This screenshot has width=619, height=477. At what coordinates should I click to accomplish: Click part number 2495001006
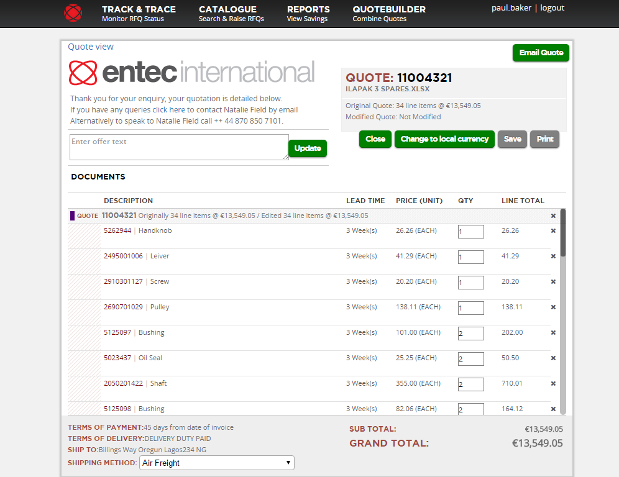[123, 256]
